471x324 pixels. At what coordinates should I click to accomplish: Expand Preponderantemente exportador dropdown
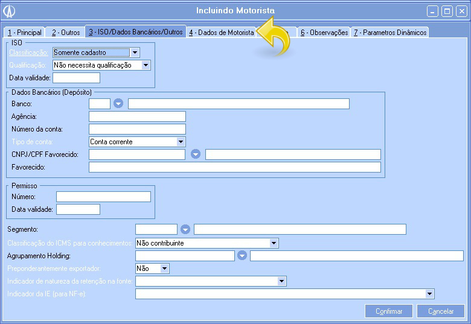[165, 268]
